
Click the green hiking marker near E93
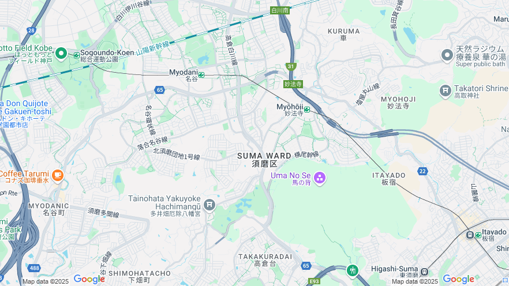[352, 270]
